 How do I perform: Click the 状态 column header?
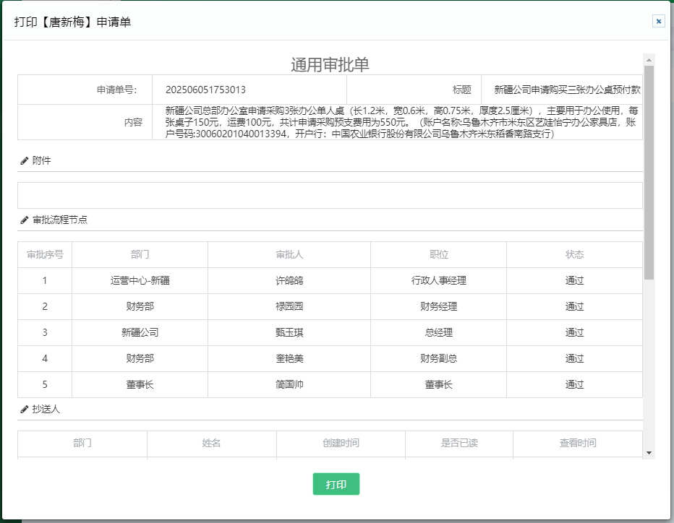574,254
